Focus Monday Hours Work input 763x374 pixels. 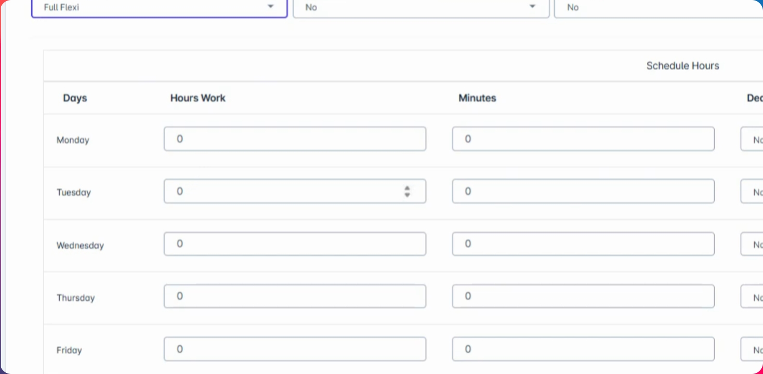294,139
